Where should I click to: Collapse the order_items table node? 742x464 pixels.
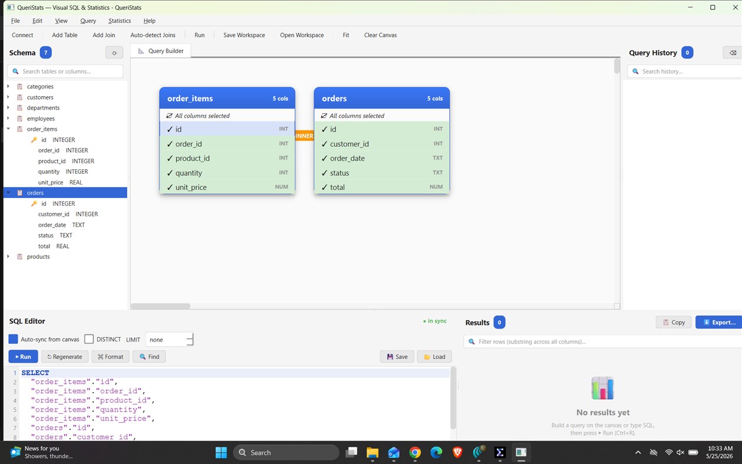pos(8,129)
